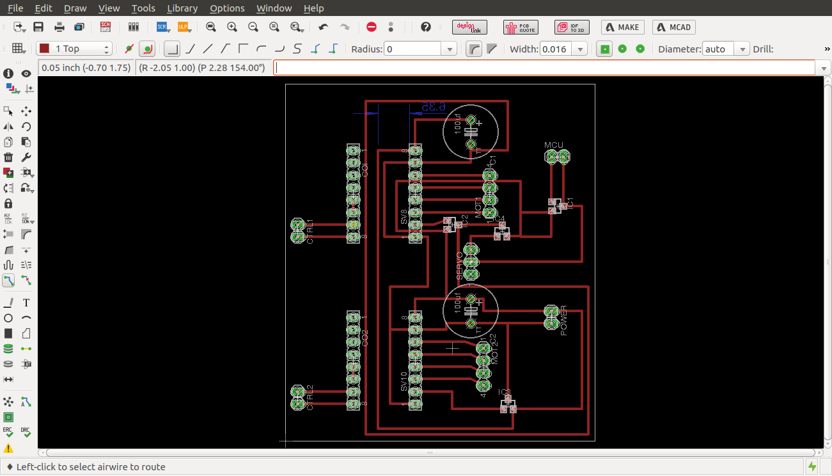
Task: Click the Save file icon
Action: pos(38,27)
